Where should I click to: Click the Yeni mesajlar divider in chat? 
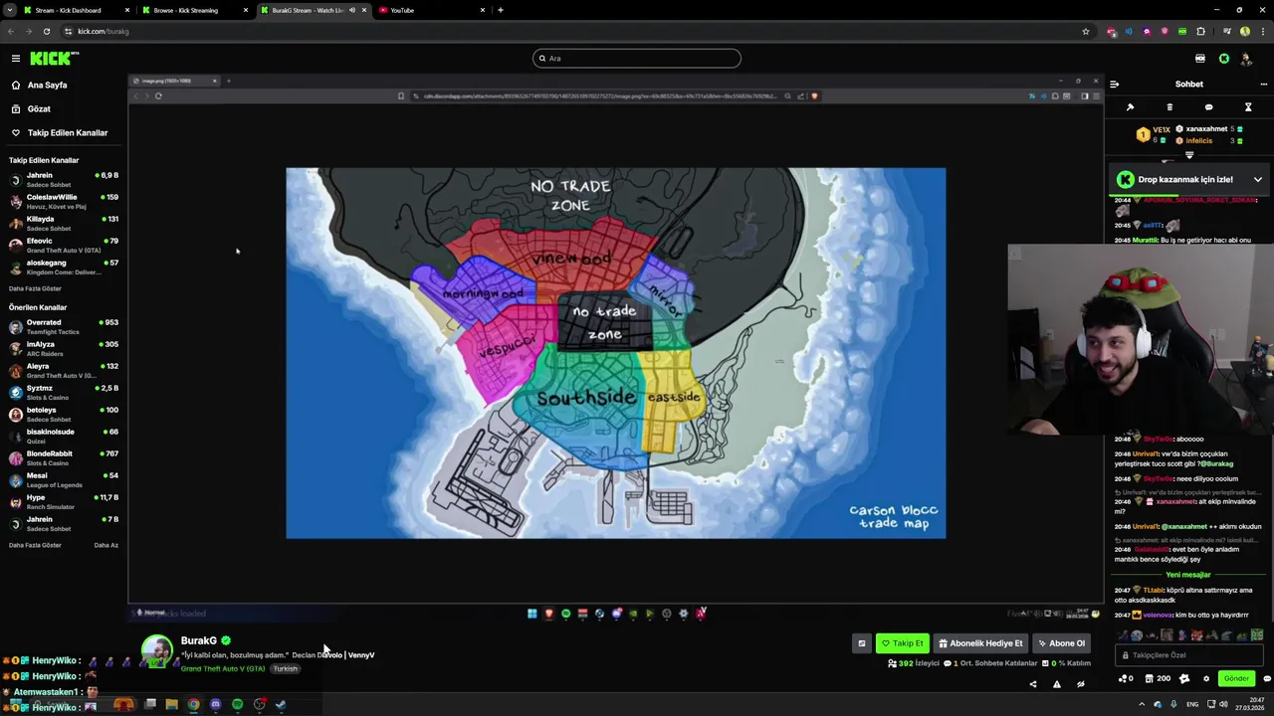[x=1188, y=575]
